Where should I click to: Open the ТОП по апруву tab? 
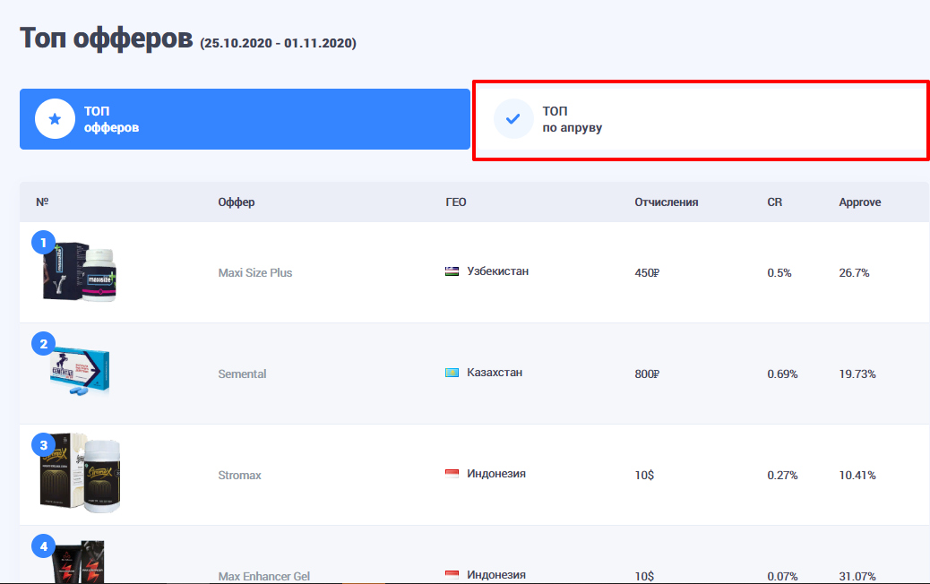(x=702, y=119)
